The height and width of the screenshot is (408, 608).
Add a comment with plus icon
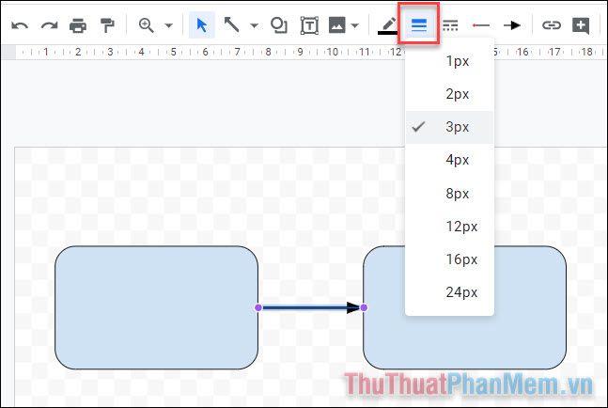click(581, 25)
